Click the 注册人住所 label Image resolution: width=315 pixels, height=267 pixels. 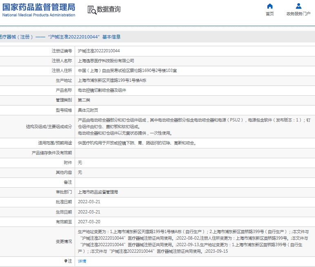[62, 71]
